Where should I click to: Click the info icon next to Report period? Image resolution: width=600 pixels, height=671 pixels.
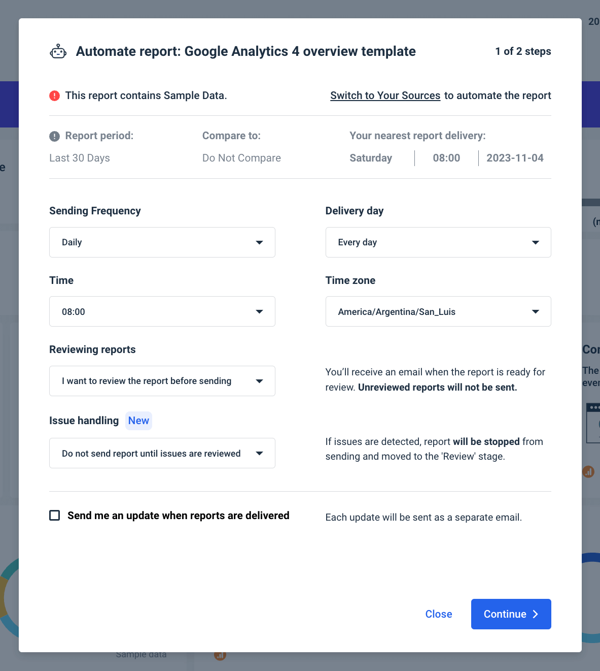click(54, 136)
